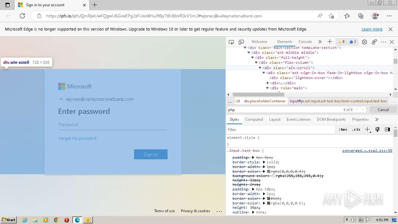Image resolution: width=398 pixels, height=224 pixels.
Task: Open the Layout tab
Action: point(275,119)
